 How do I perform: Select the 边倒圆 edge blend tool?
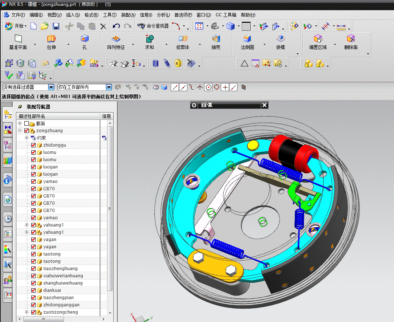click(248, 42)
